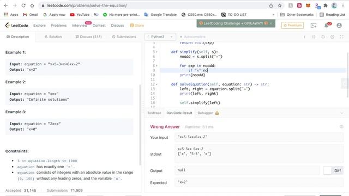
Task: Open the Reading List
Action: coord(332,15)
